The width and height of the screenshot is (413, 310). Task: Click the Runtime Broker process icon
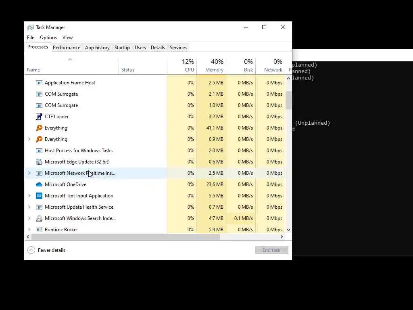(39, 230)
